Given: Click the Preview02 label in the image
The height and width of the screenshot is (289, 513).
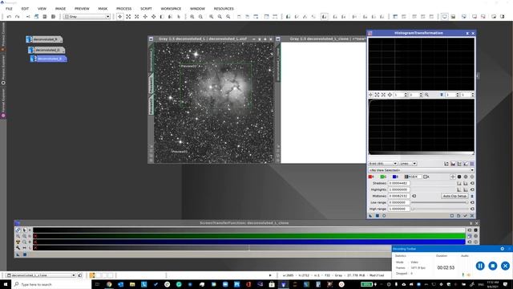Looking at the screenshot, I should [188, 66].
